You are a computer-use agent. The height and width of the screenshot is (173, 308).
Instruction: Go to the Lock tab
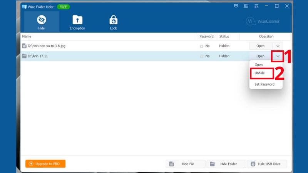[x=113, y=22]
